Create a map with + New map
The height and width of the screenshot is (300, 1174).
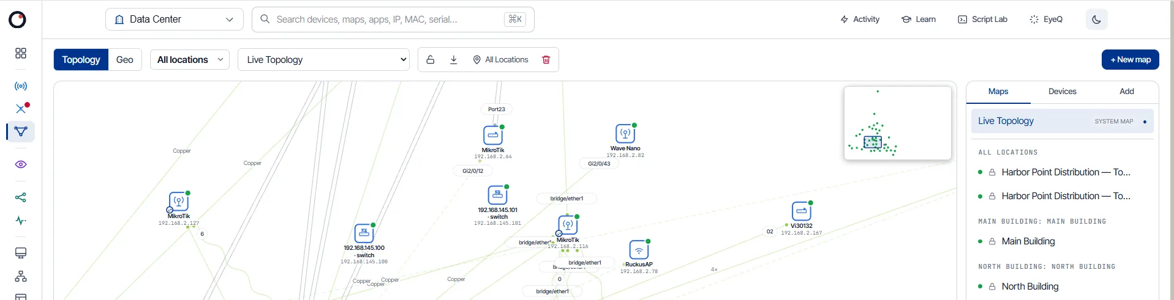pyautogui.click(x=1131, y=60)
